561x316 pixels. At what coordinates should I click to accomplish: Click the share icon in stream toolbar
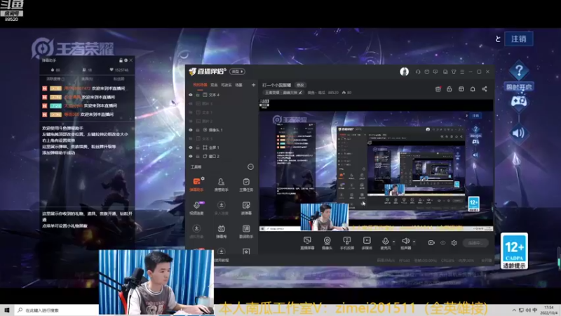[x=484, y=89]
